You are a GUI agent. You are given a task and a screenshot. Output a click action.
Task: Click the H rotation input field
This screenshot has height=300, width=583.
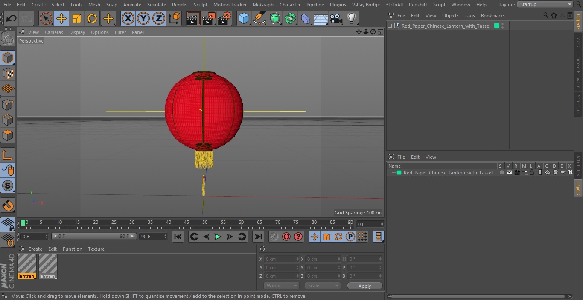[x=366, y=259]
